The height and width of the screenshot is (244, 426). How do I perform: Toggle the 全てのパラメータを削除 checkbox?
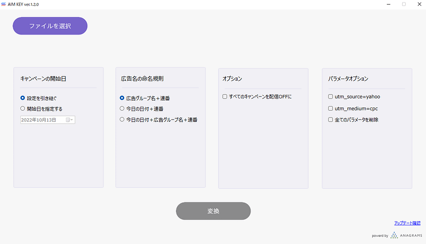coord(331,120)
